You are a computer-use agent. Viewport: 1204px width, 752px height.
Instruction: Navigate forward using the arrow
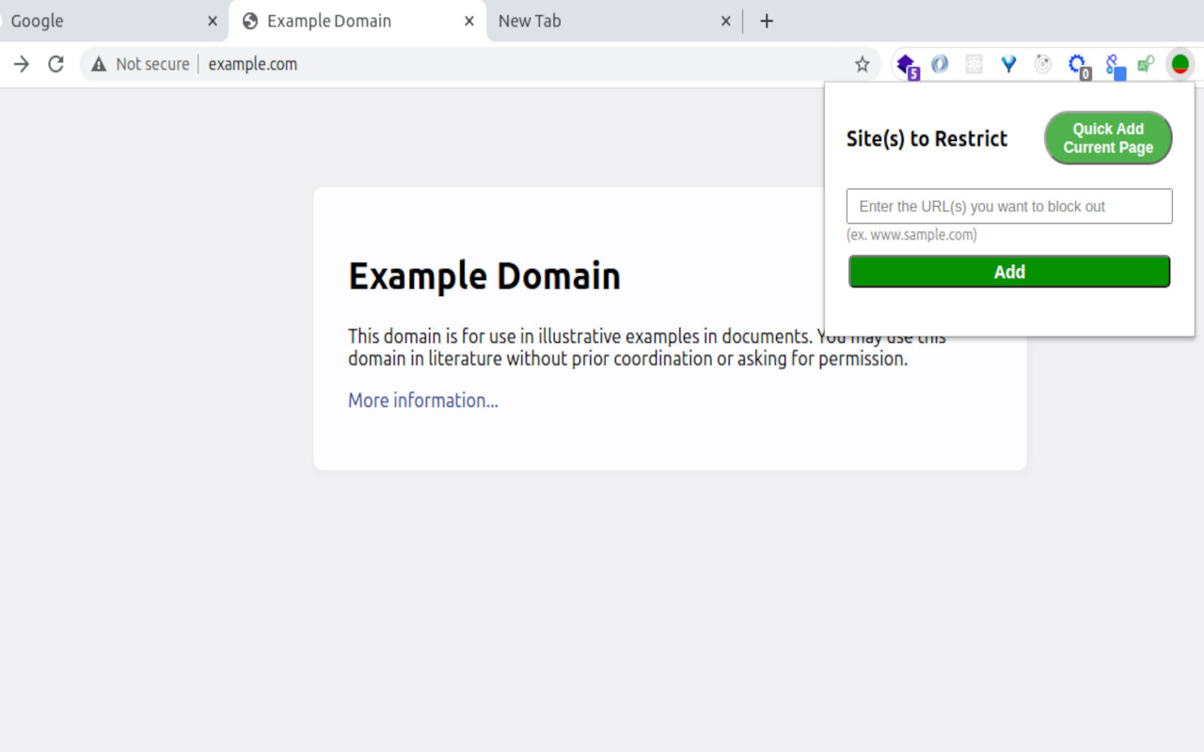coord(21,64)
